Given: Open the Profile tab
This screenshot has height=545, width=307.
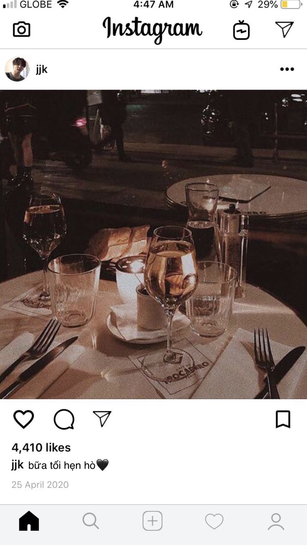Looking at the screenshot, I should [276, 521].
